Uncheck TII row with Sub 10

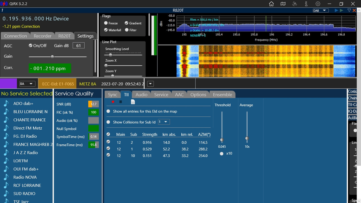(x=108, y=155)
